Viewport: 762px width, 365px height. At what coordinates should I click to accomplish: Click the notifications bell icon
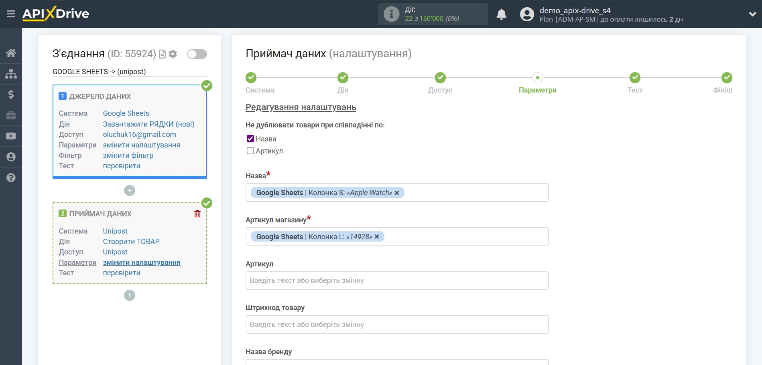click(x=501, y=14)
